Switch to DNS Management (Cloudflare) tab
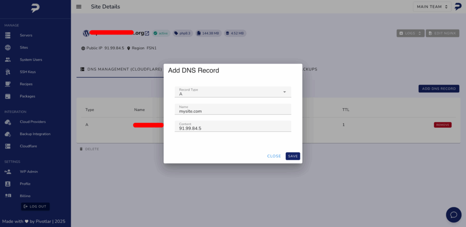466x227 pixels. pyautogui.click(x=121, y=69)
